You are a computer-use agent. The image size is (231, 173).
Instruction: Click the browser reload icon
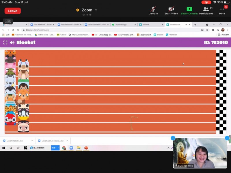(x=13, y=30)
